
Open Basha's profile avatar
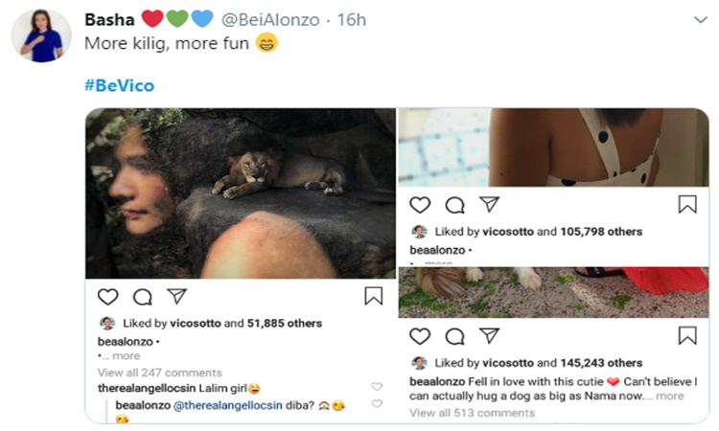(x=41, y=36)
